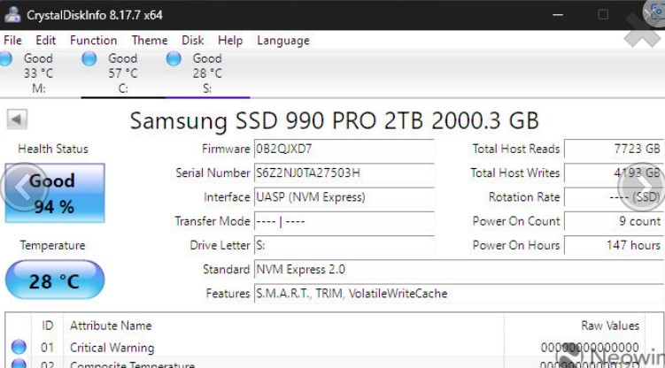This screenshot has height=368, width=665.
Task: Open the Disk menu
Action: pyautogui.click(x=192, y=41)
